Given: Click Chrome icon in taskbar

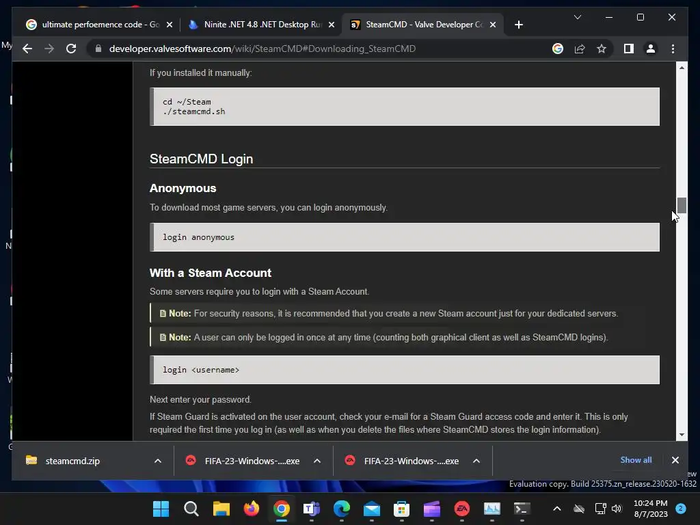Looking at the screenshot, I should tap(281, 509).
